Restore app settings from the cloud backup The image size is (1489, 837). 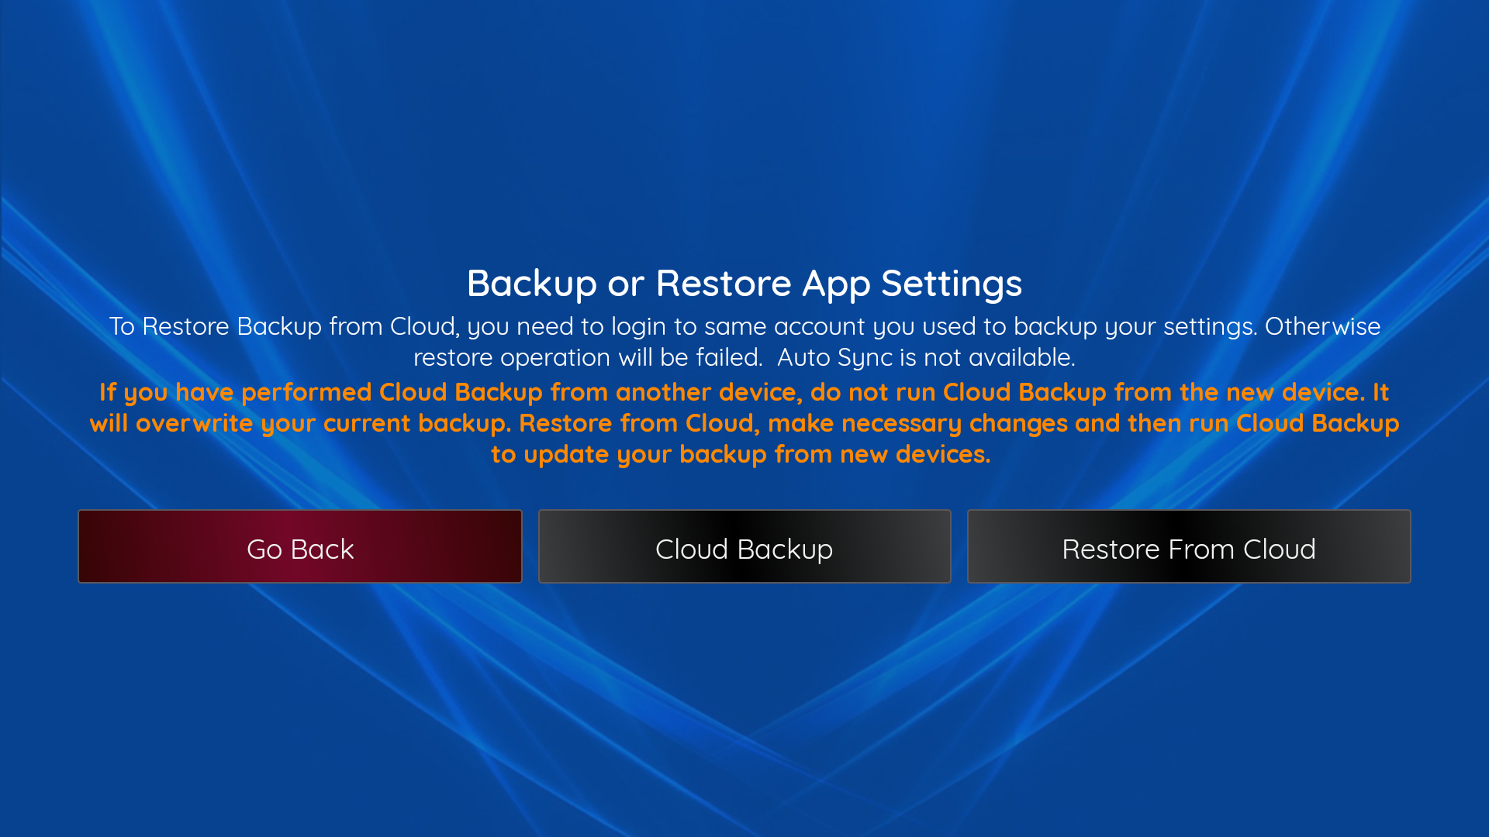[1188, 546]
